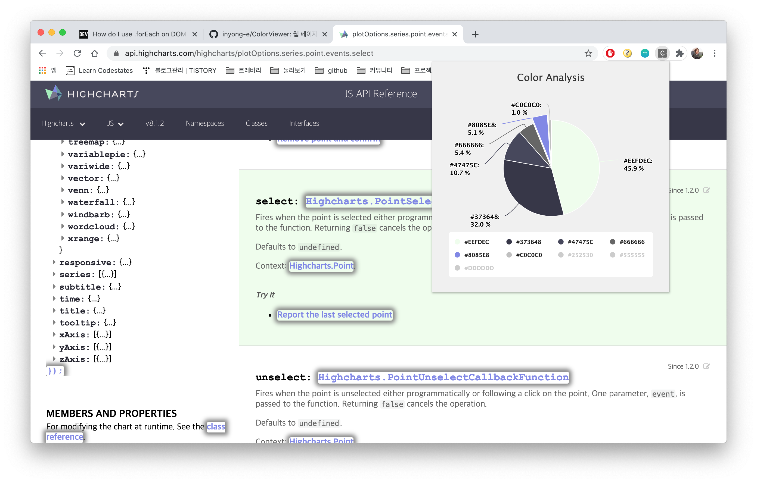The width and height of the screenshot is (757, 483).
Task: Reload the current page
Action: pyautogui.click(x=77, y=54)
